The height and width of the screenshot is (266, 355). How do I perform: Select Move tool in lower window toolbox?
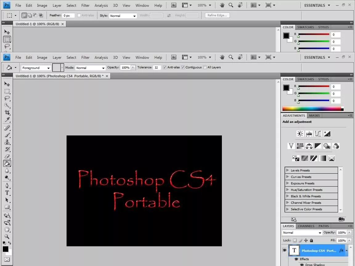point(7,84)
